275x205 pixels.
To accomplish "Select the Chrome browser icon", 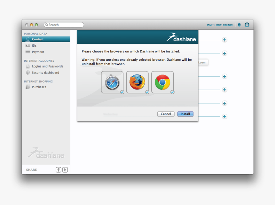I will tap(162, 82).
